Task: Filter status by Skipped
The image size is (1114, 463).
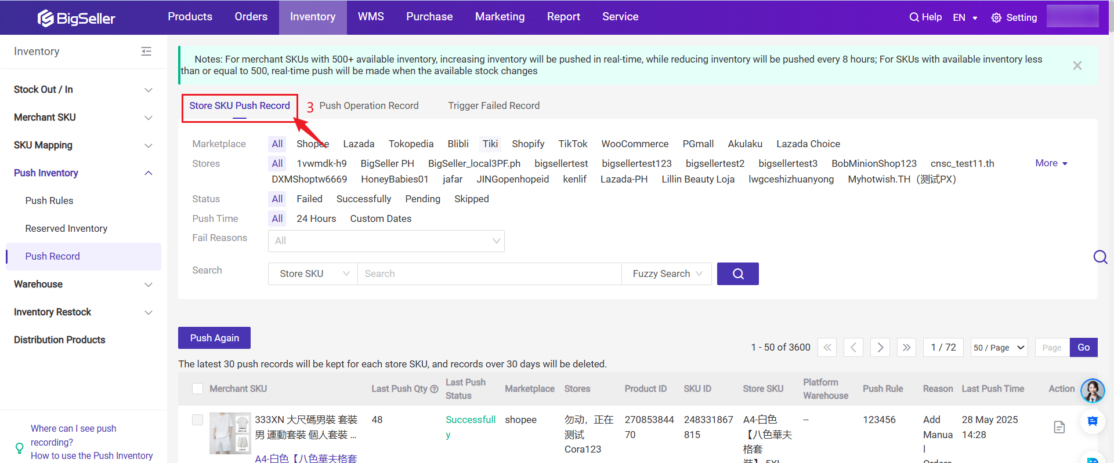Action: point(471,199)
